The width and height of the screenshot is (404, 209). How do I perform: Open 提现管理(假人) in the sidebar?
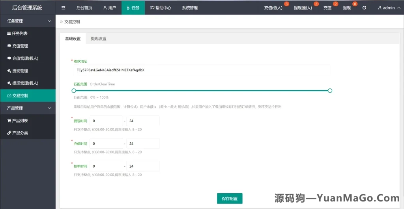[28, 83]
